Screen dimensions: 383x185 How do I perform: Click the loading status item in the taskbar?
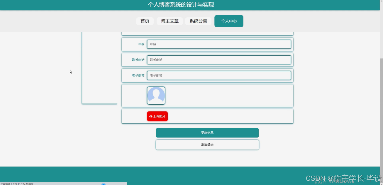click(x=18, y=184)
